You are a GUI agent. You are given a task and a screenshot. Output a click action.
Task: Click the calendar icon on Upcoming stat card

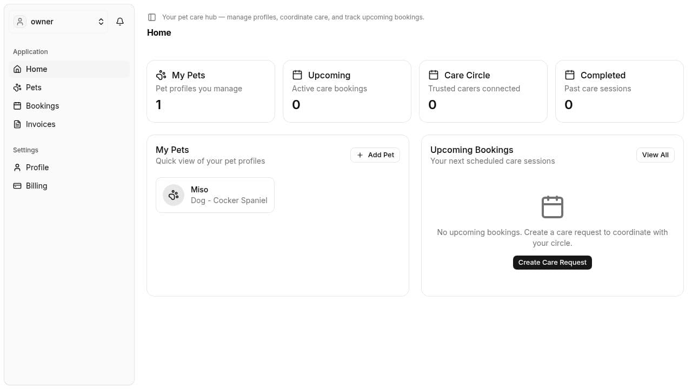coord(297,75)
